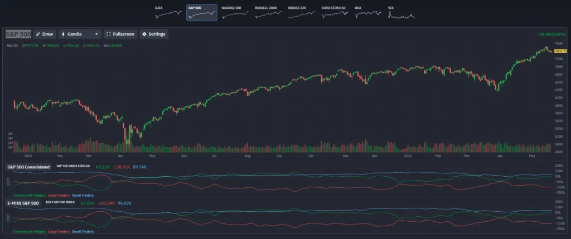This screenshot has width=571, height=239.
Task: Switch to the NASDAQ 100 chart thumbnail
Action: (235, 13)
